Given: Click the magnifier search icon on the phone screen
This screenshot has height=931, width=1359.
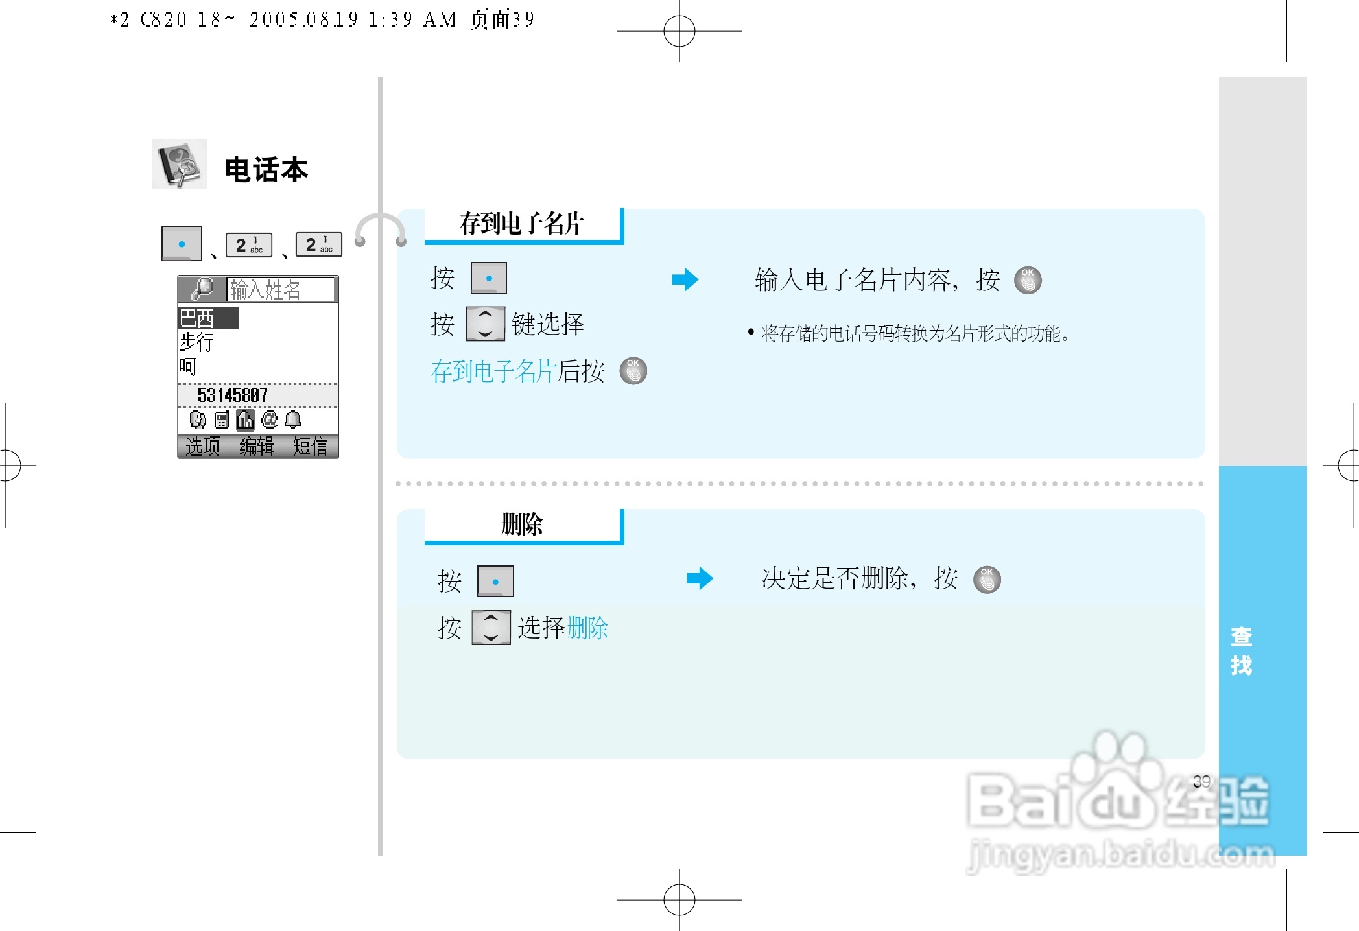Looking at the screenshot, I should point(202,289).
